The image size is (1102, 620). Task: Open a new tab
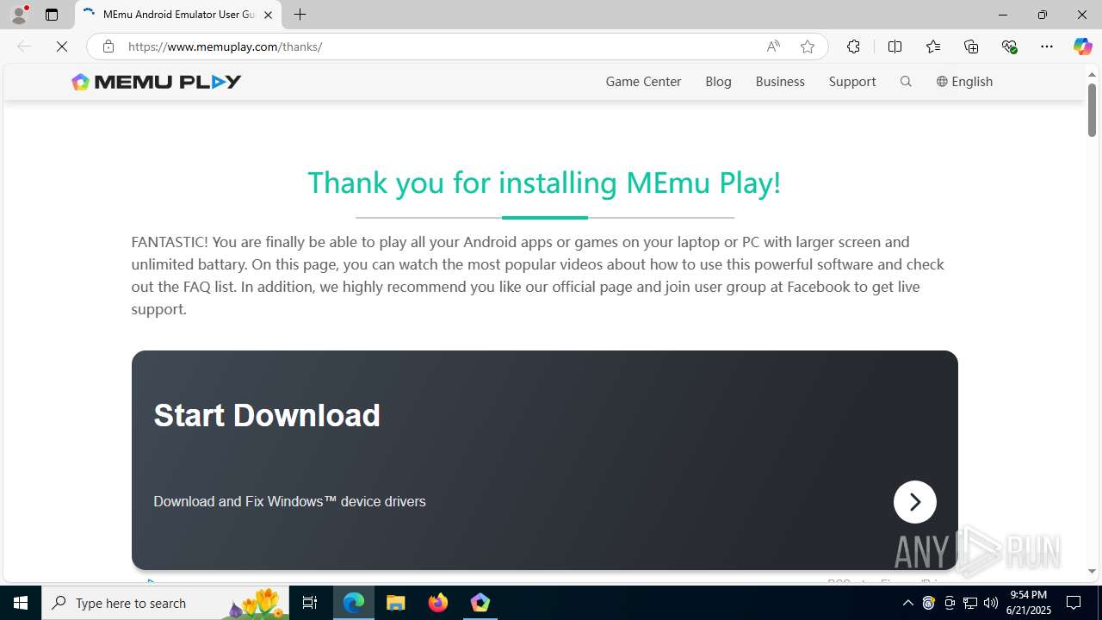click(x=300, y=15)
